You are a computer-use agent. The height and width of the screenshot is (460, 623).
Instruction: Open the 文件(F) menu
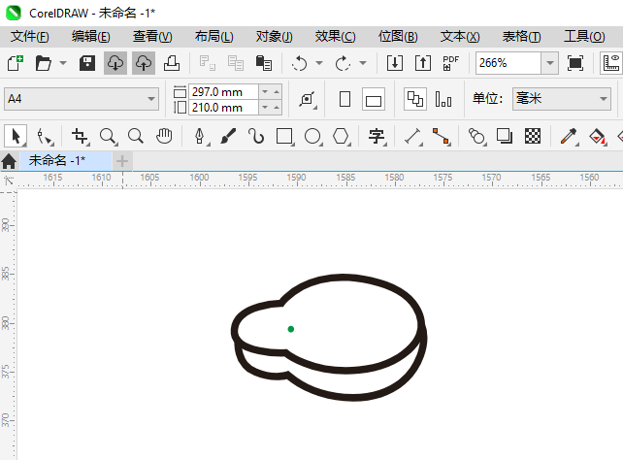point(30,36)
